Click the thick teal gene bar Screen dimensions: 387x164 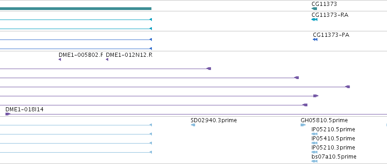[x=75, y=9]
